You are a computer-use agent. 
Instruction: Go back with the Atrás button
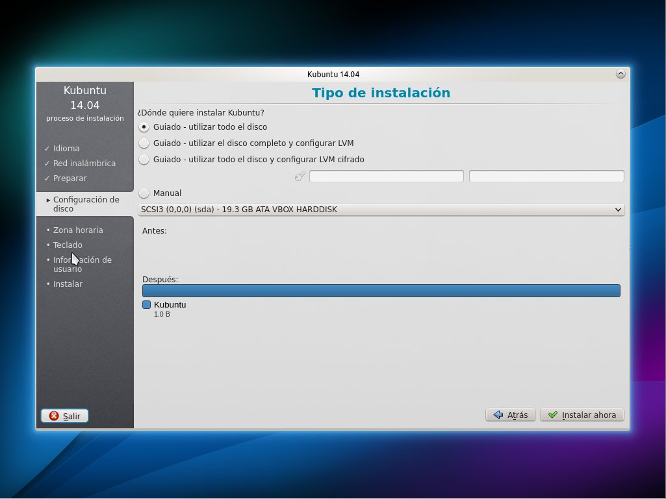511,415
